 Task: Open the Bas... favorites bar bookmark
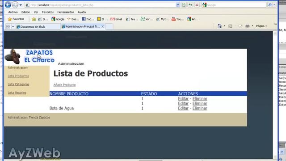coord(73,19)
